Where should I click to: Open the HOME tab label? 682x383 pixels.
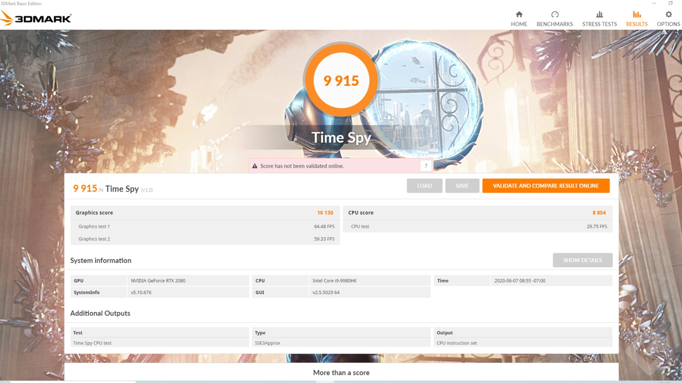pyautogui.click(x=519, y=24)
